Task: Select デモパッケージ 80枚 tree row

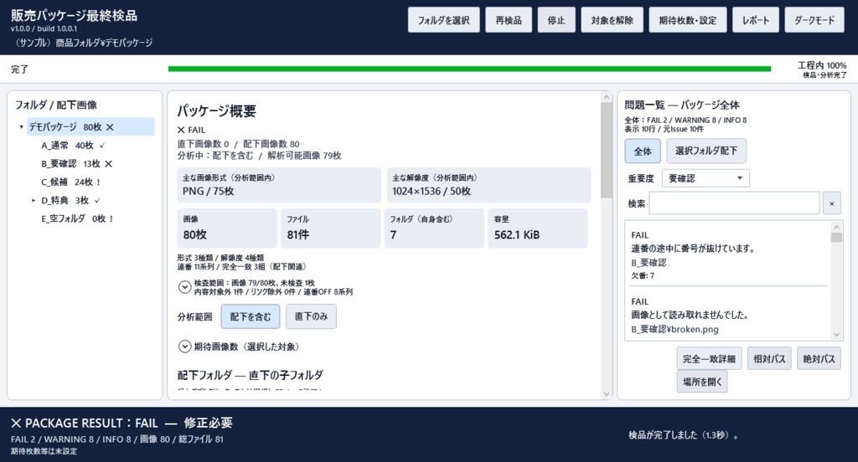Action: (x=90, y=127)
